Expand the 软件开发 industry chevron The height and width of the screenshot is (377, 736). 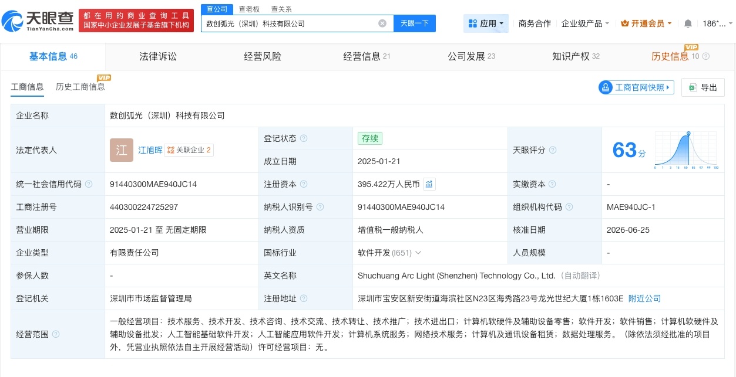[418, 253]
